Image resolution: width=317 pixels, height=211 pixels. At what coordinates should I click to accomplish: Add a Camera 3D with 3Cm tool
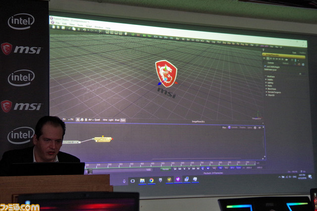tap(156, 37)
